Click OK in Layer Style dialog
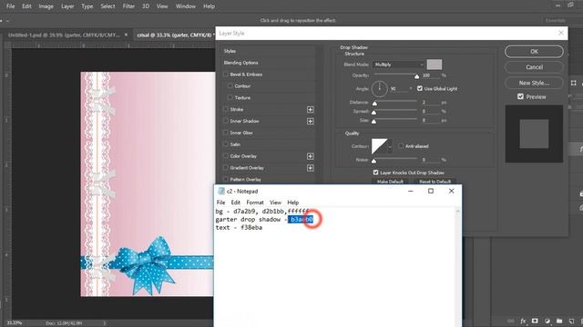The image size is (583, 327). click(x=534, y=52)
